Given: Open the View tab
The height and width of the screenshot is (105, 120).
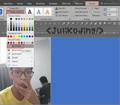Looking at the screenshot, I should pyautogui.click(x=29, y=4).
